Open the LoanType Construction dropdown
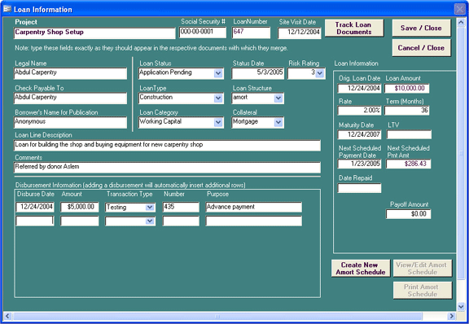 pyautogui.click(x=218, y=98)
